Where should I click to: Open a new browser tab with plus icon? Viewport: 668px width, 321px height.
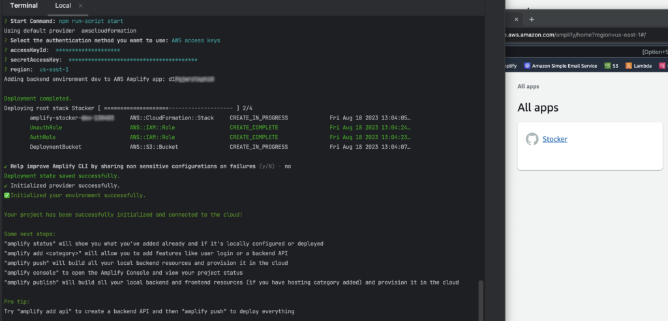(532, 20)
